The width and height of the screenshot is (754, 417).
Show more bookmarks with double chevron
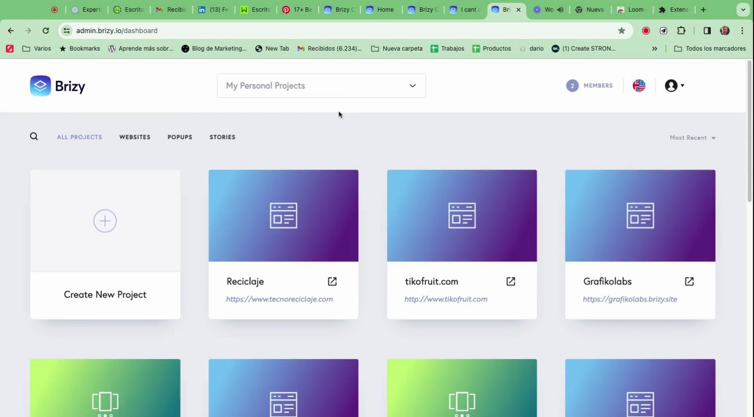654,49
